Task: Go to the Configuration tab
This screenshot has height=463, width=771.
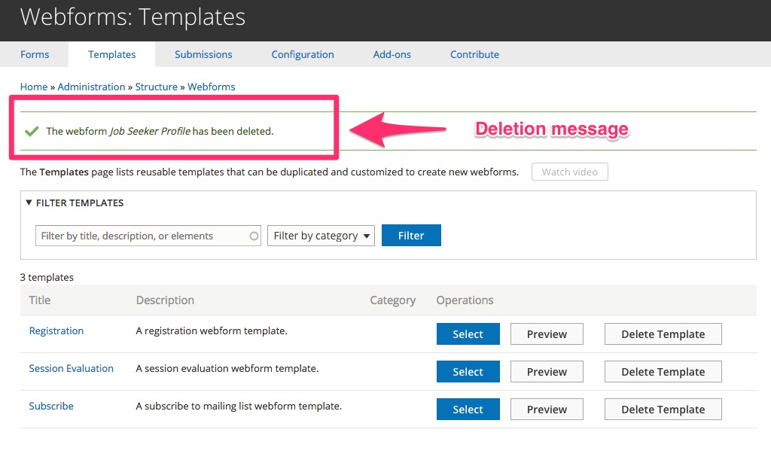Action: click(x=303, y=54)
